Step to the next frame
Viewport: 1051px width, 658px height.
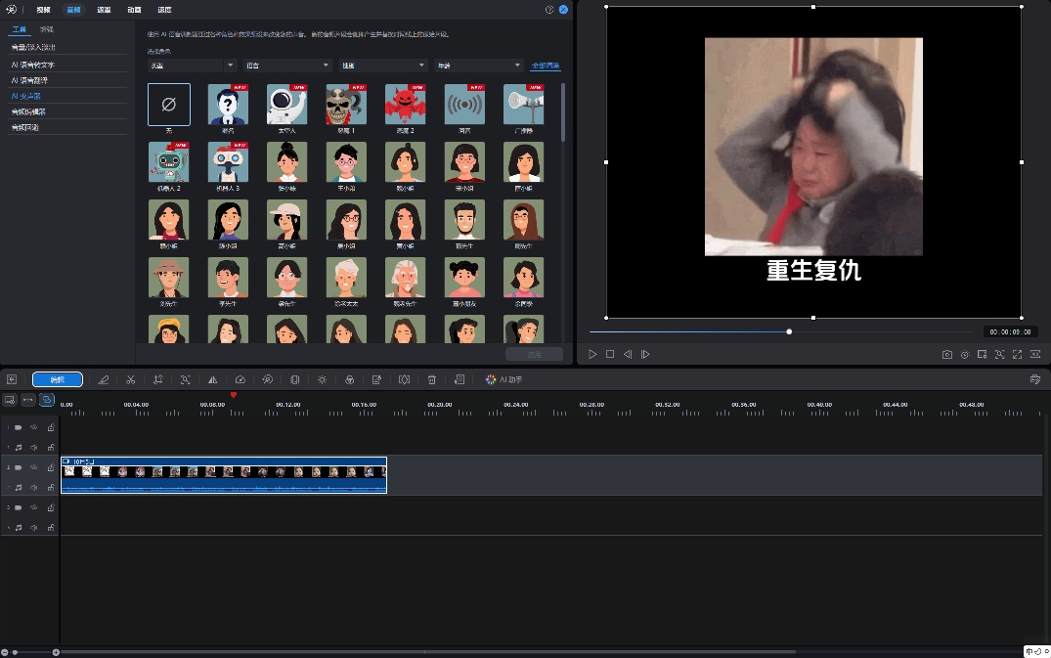[645, 355]
